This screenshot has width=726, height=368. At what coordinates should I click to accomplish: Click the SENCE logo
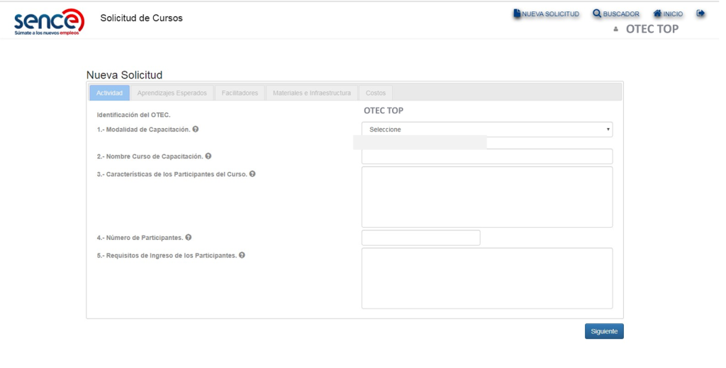pos(49,22)
